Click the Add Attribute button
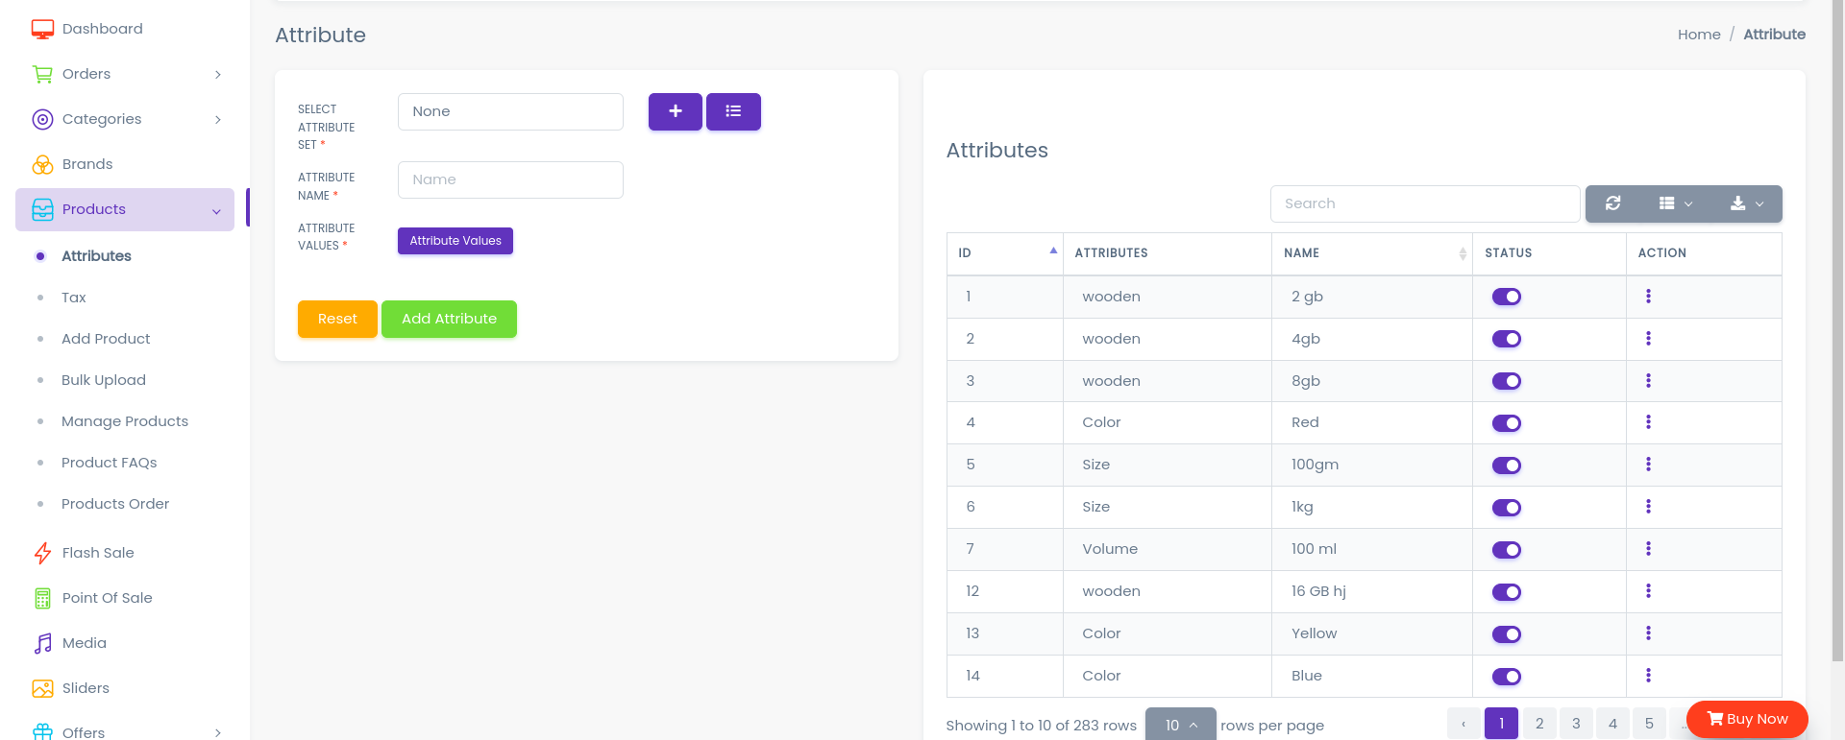The width and height of the screenshot is (1845, 740). click(x=449, y=319)
